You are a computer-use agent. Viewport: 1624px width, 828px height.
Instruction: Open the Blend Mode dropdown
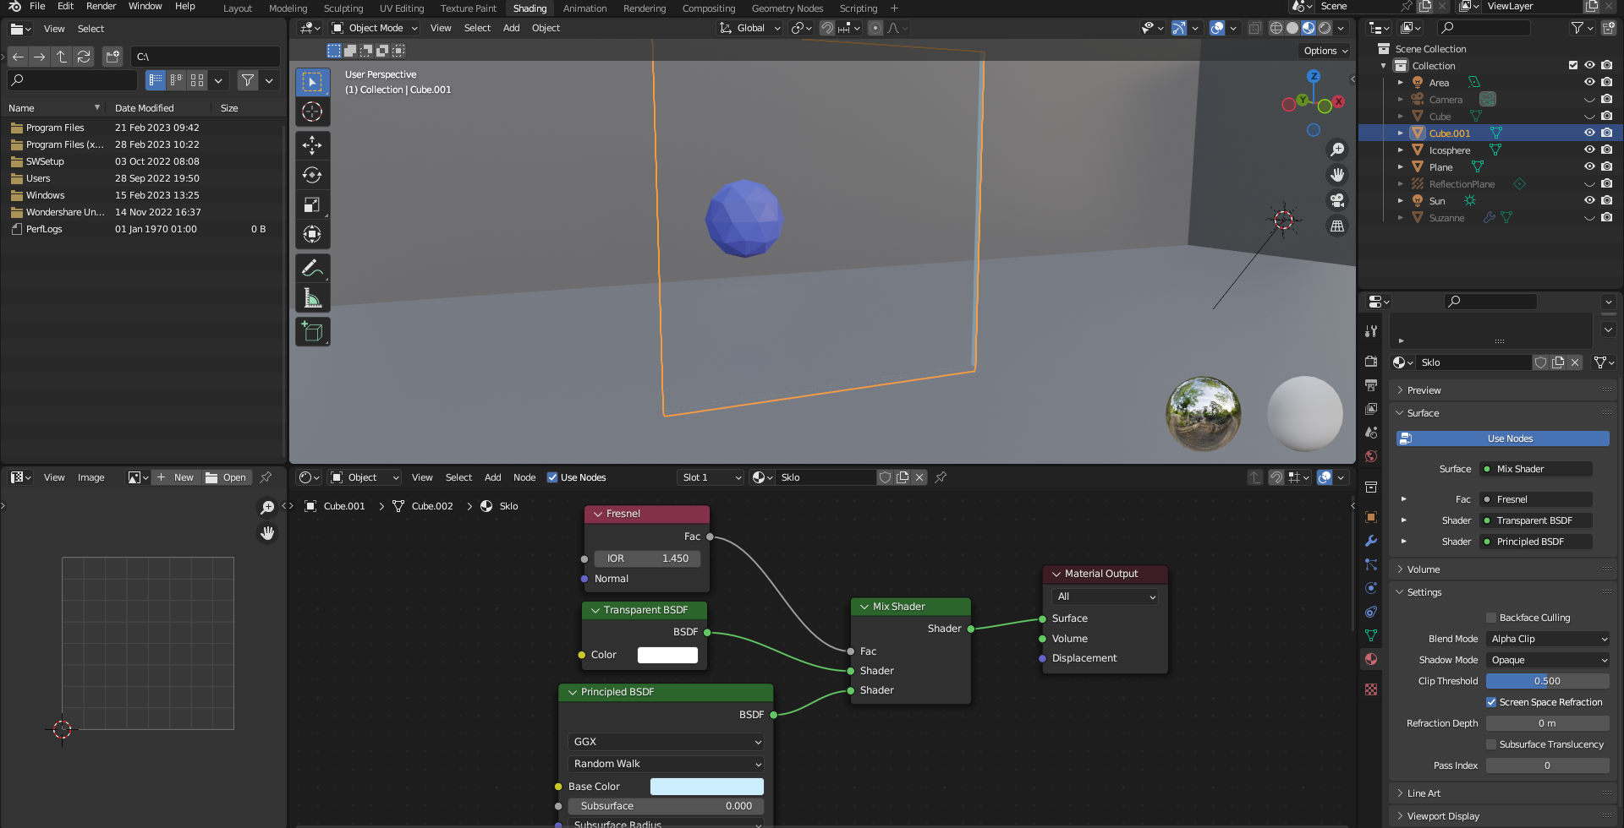click(1547, 639)
